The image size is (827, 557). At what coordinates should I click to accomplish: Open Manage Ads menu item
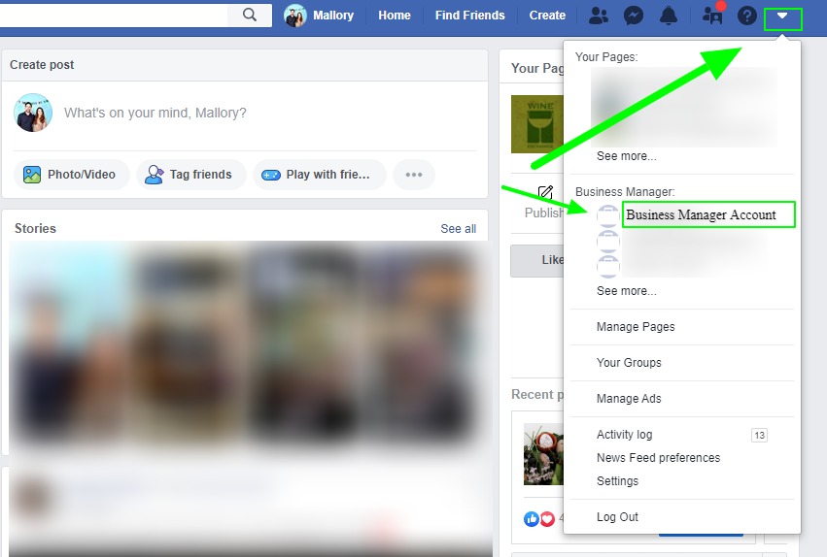pyautogui.click(x=629, y=399)
